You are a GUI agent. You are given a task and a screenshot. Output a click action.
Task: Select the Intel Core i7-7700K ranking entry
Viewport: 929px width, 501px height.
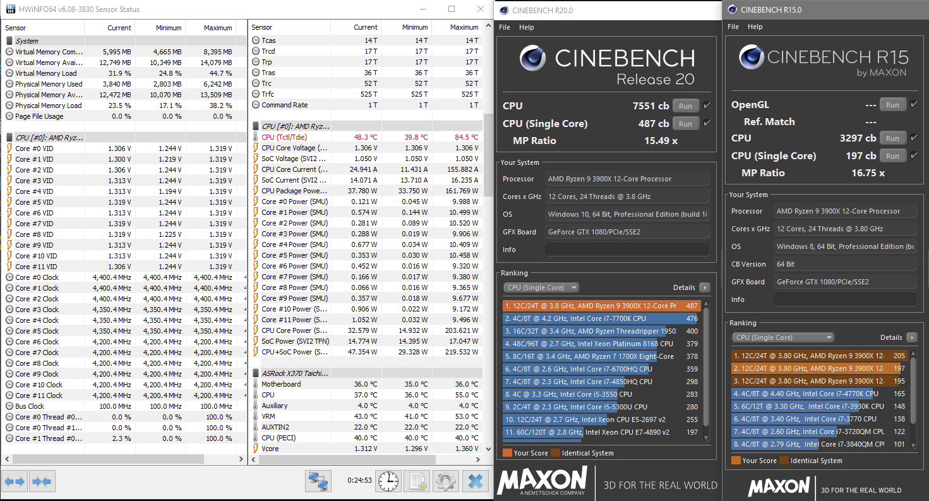coord(602,318)
